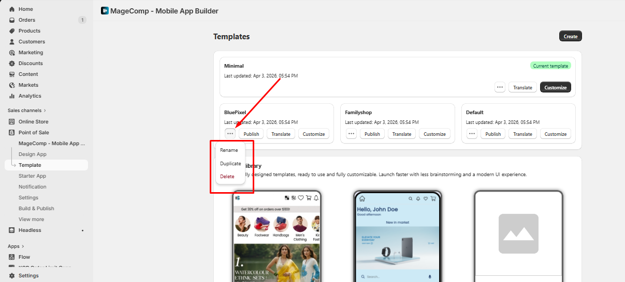Click the Flow app icon

point(12,257)
